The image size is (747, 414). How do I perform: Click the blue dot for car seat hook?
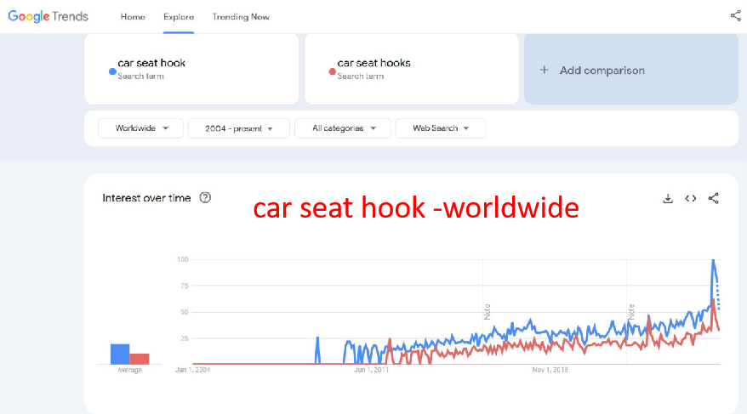pos(112,71)
